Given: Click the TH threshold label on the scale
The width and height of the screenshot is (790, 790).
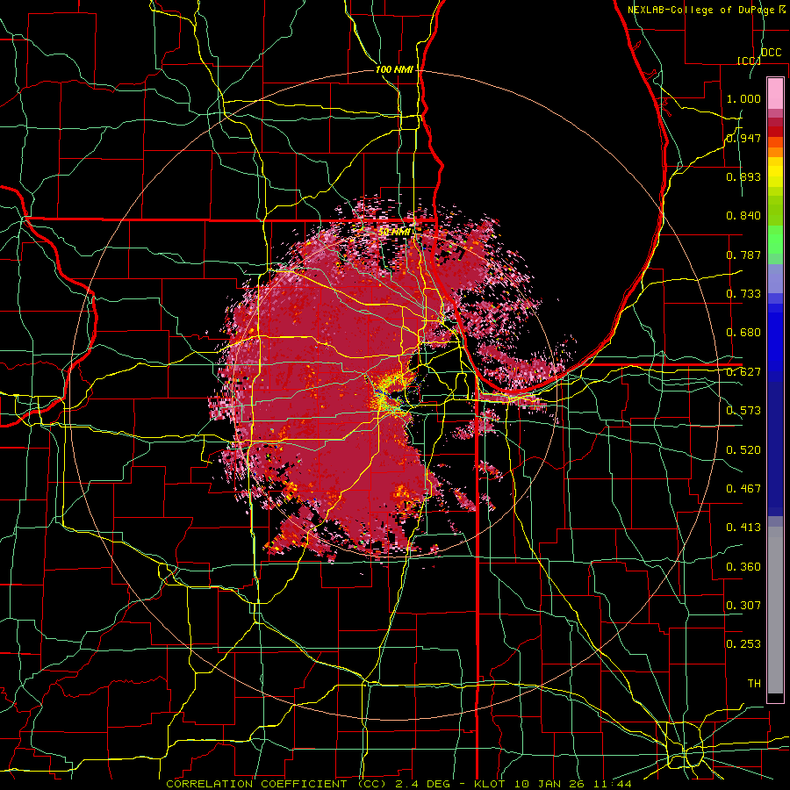Looking at the screenshot, I should coord(754,684).
